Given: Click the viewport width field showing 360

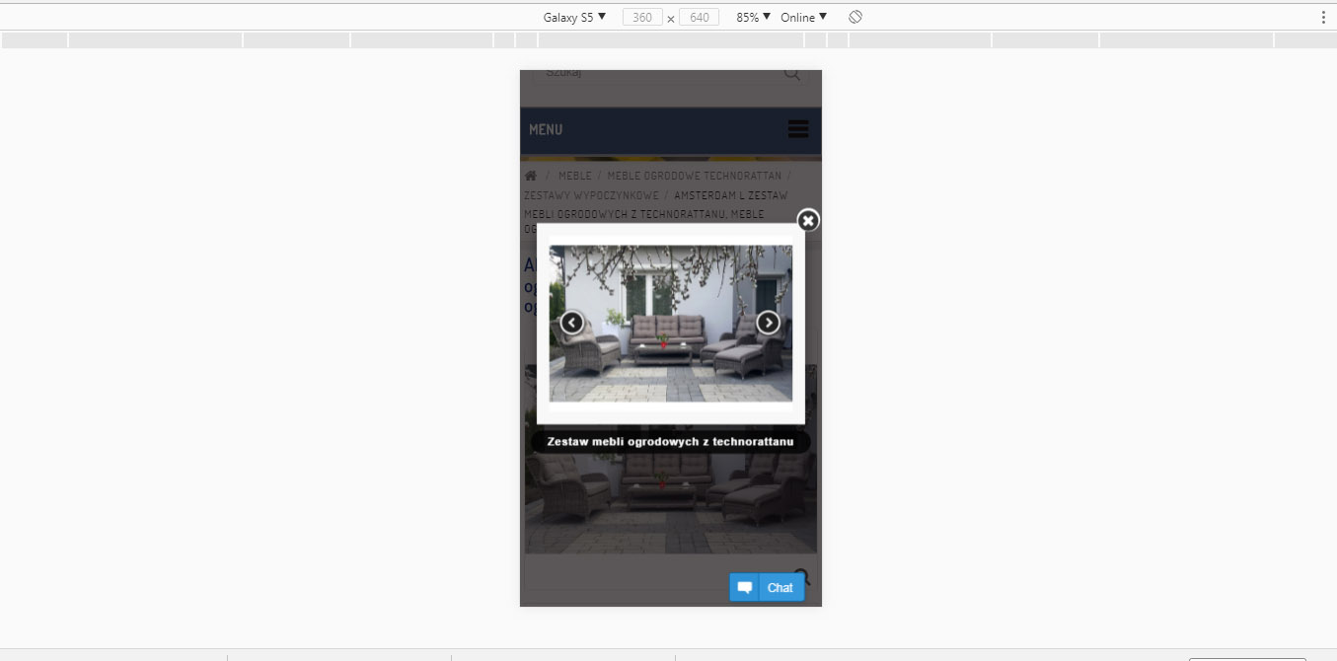Looking at the screenshot, I should pos(642,17).
